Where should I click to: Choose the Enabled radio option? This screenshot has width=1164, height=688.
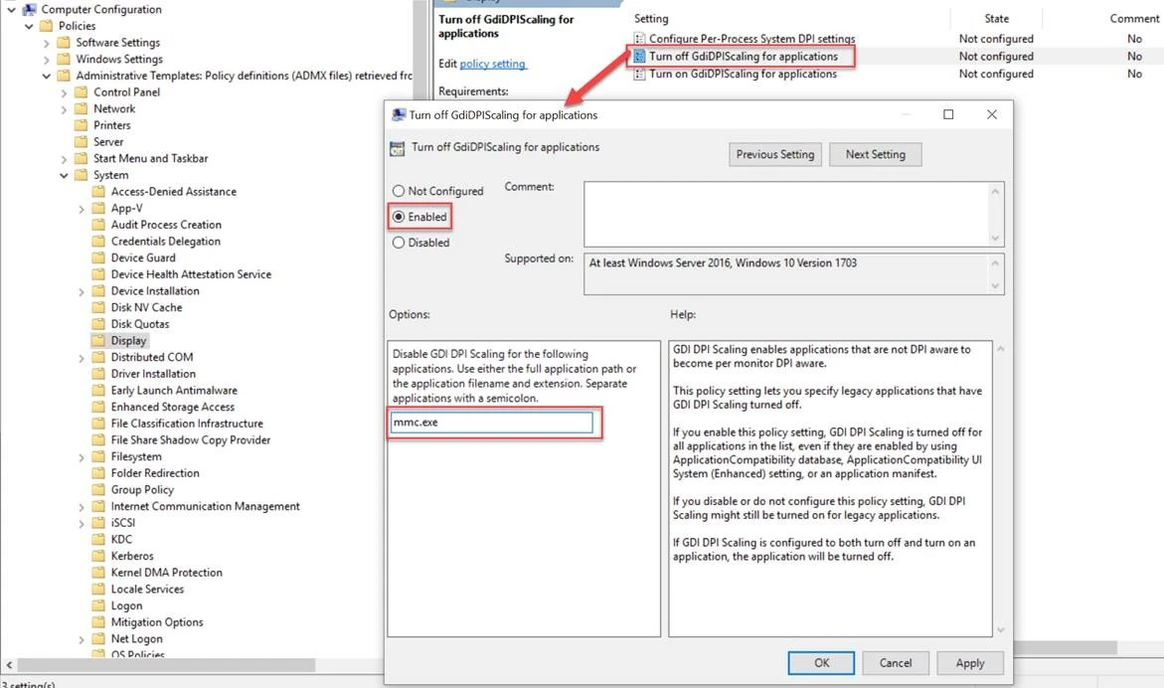coord(399,217)
